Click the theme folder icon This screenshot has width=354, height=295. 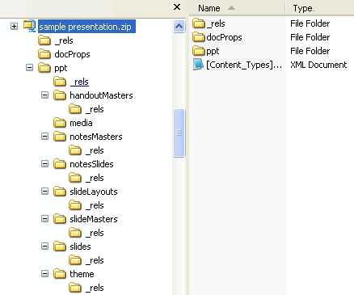coord(60,274)
